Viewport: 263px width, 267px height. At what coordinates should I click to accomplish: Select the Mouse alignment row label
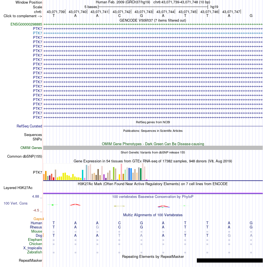pyautogui.click(x=37, y=231)
